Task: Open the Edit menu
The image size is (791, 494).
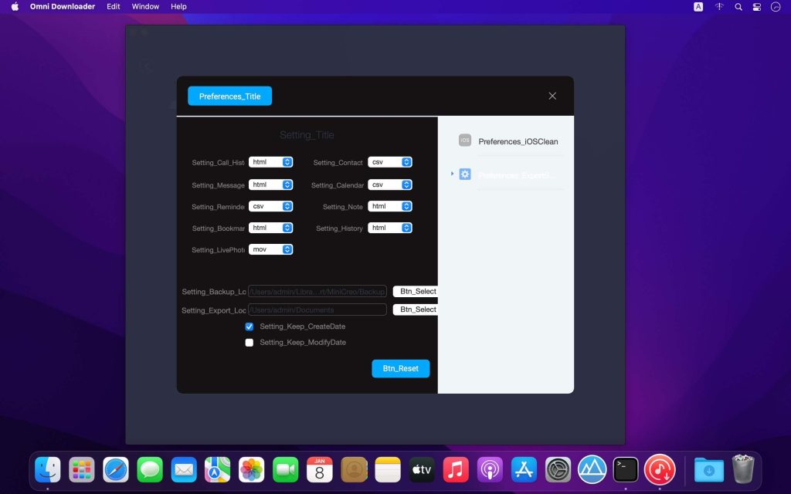Action: 113,6
